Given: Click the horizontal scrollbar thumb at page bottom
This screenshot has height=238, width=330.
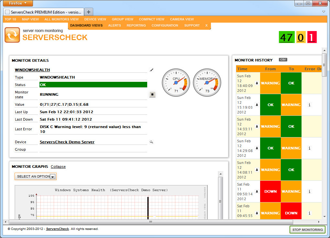Looking at the screenshot, I should pos(151,222).
